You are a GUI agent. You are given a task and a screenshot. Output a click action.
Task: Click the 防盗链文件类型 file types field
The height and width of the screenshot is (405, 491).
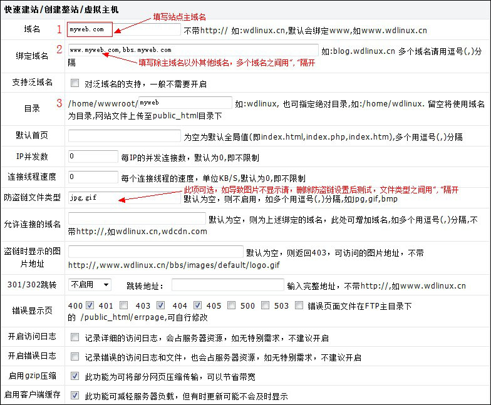coord(124,198)
